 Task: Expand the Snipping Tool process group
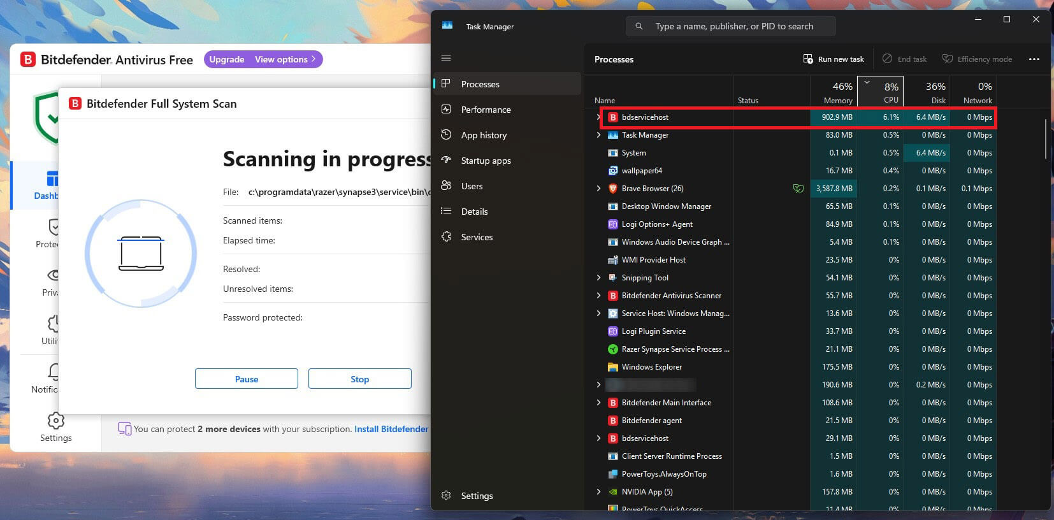pyautogui.click(x=598, y=278)
